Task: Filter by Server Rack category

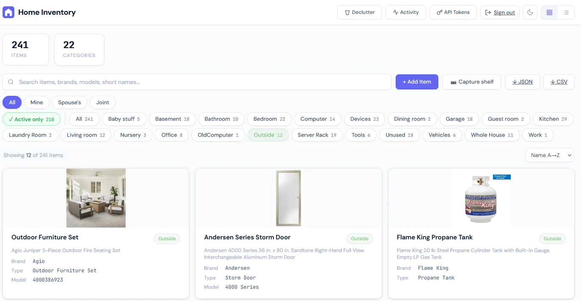Action: (317, 135)
